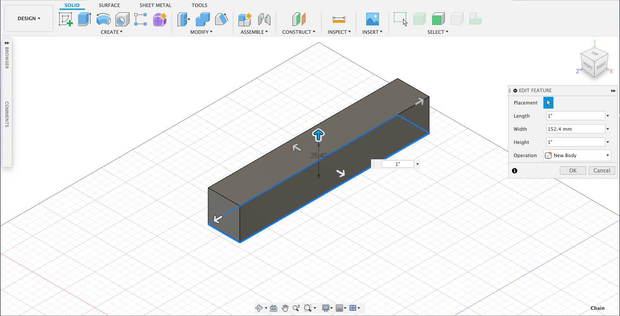
Task: Open the Assemble dropdown menu
Action: 254,32
